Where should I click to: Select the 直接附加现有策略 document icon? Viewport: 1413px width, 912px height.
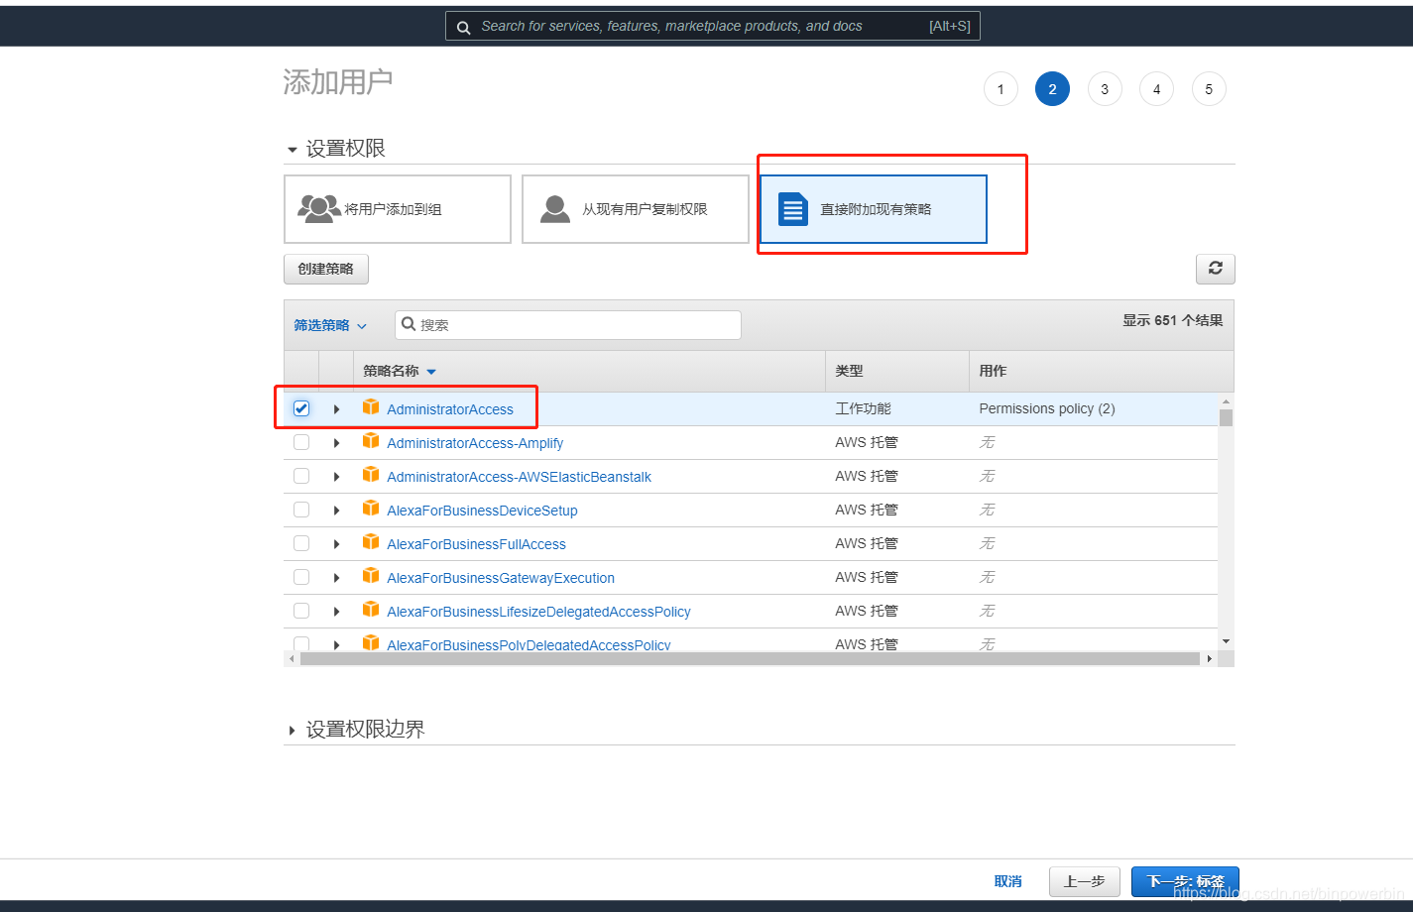coord(791,208)
